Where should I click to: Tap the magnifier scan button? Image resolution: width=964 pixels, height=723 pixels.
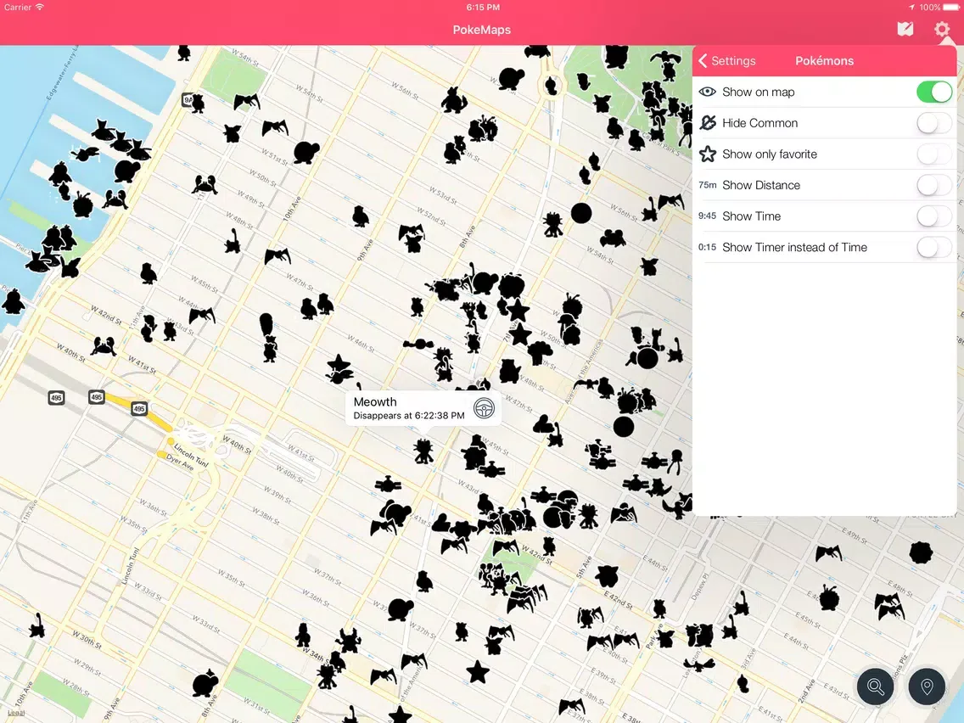tap(876, 687)
